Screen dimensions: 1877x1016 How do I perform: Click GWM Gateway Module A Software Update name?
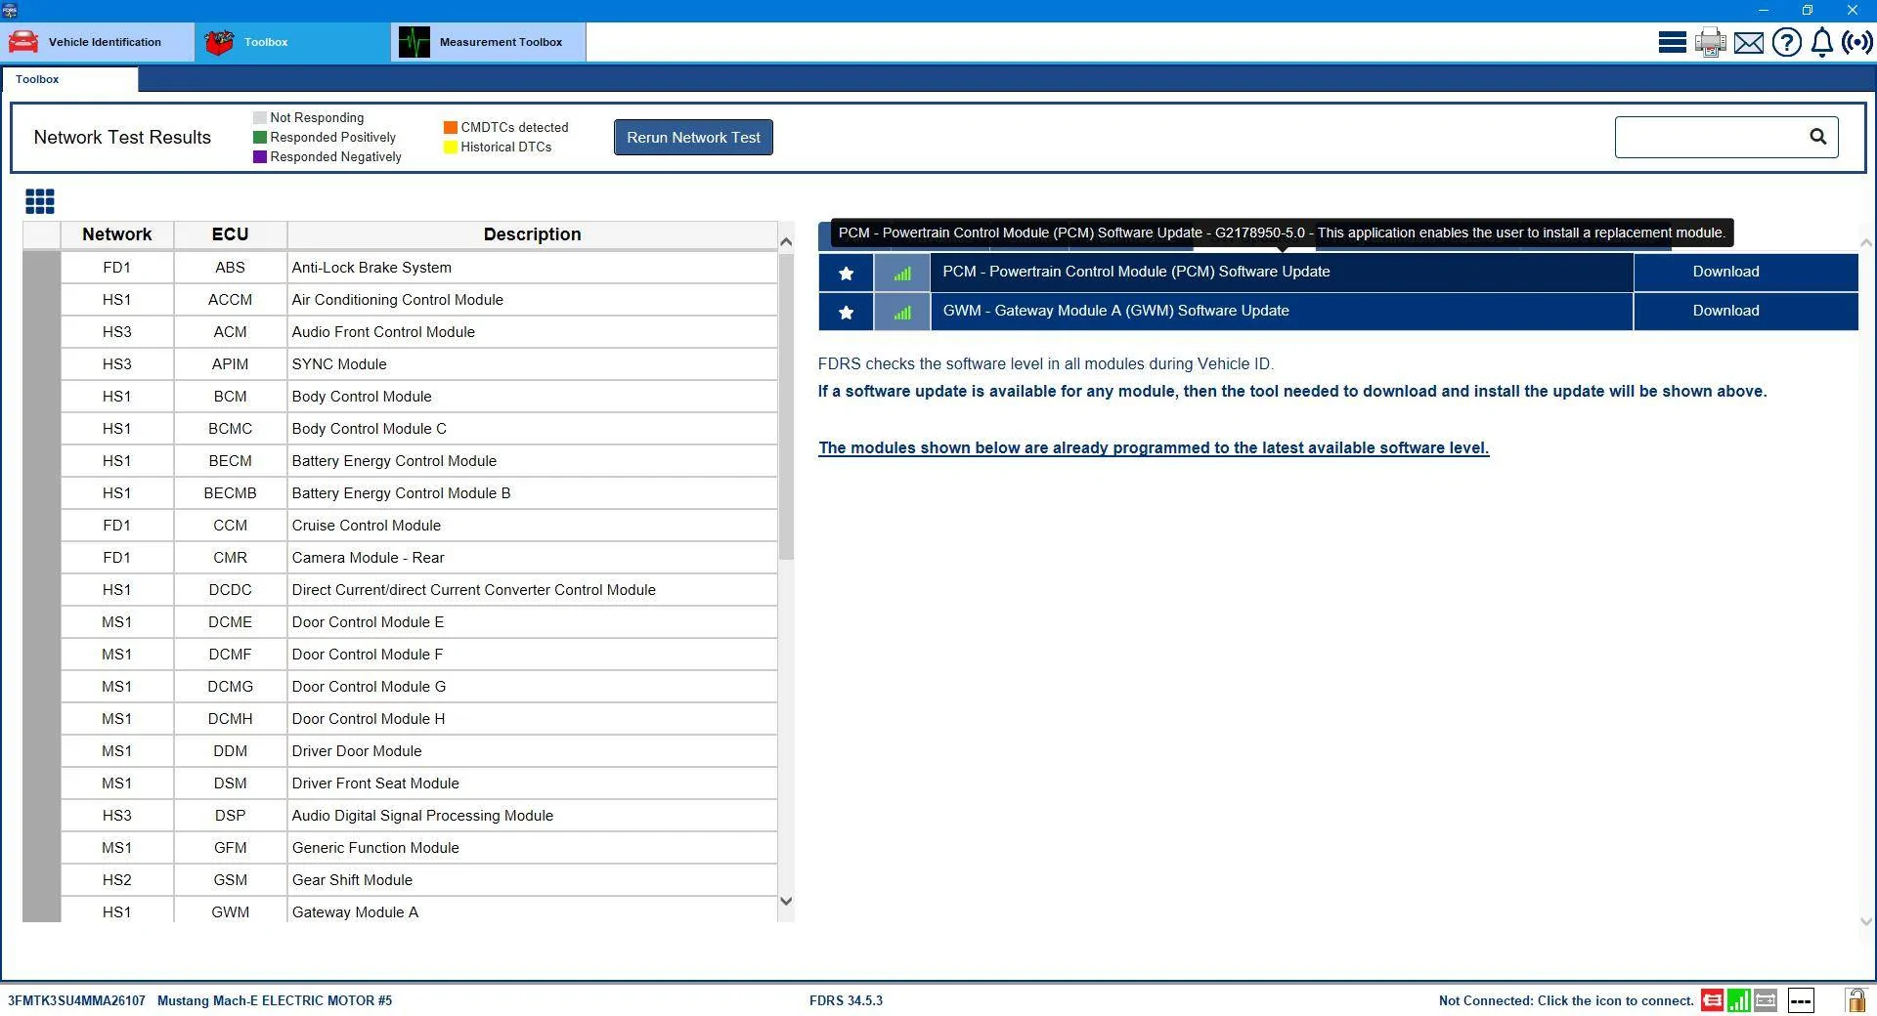click(1115, 312)
